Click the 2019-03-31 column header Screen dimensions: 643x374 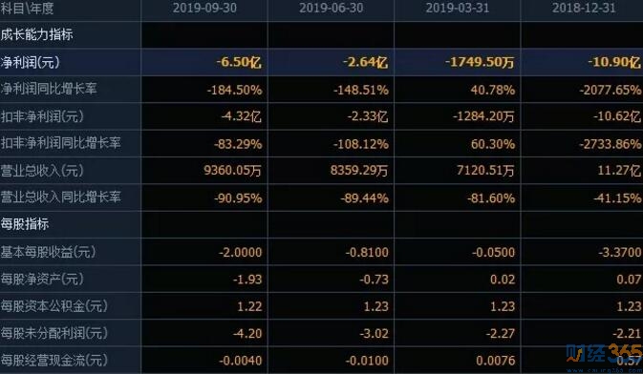click(x=458, y=9)
